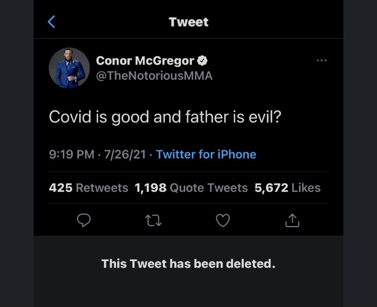Tap the reply speech bubble icon

(x=84, y=220)
